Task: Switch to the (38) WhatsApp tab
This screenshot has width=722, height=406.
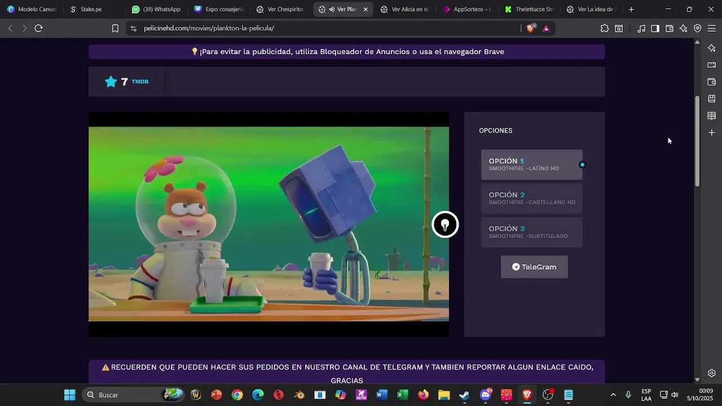Action: pos(156,9)
